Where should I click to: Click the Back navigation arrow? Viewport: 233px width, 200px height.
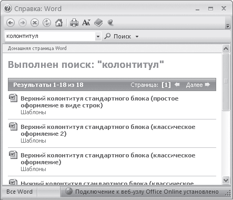(11, 23)
